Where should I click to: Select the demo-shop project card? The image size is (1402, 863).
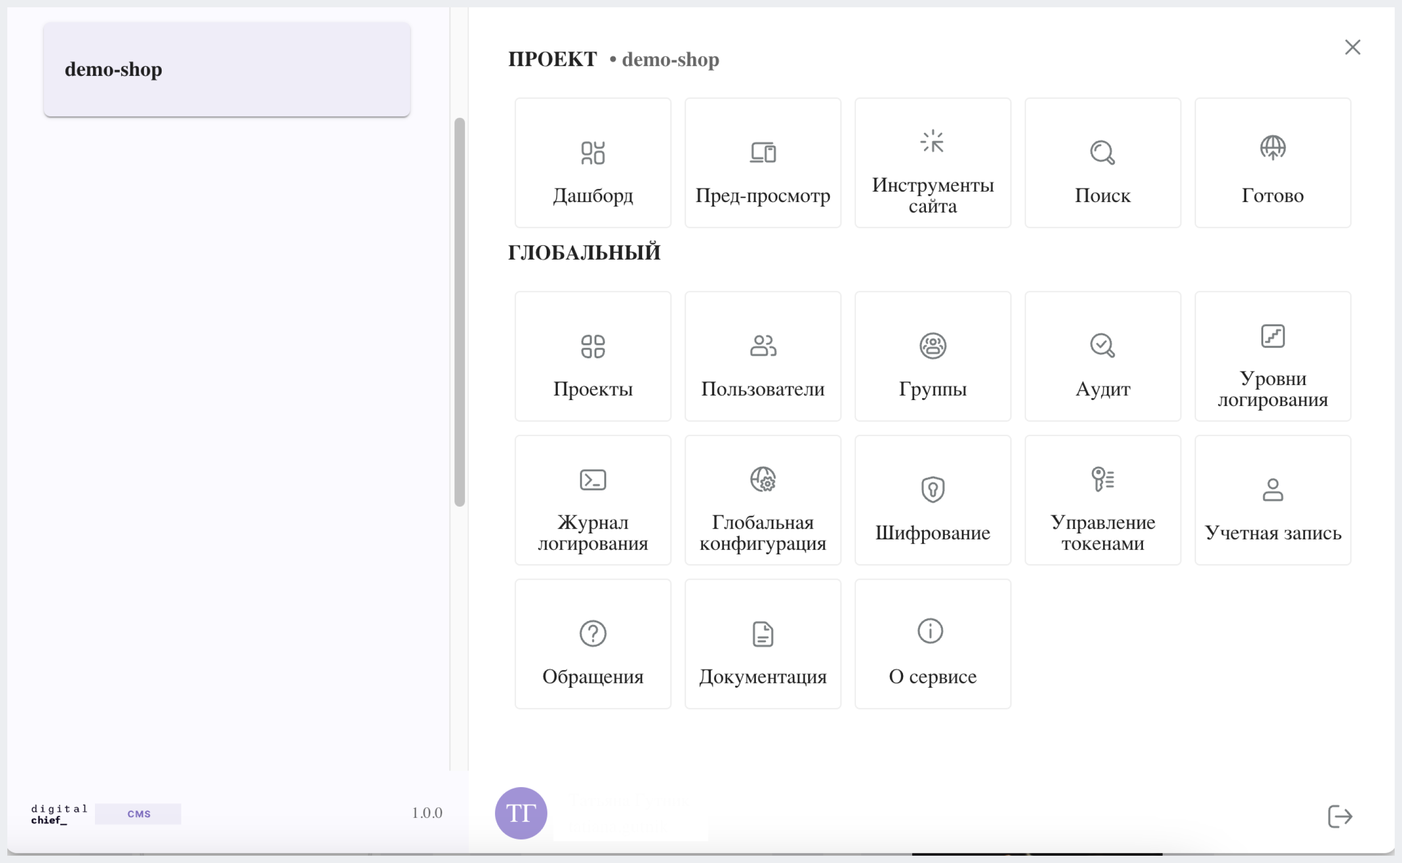pyautogui.click(x=227, y=69)
